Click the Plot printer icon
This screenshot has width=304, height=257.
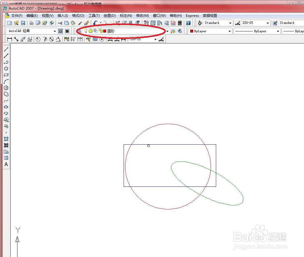click(x=31, y=23)
